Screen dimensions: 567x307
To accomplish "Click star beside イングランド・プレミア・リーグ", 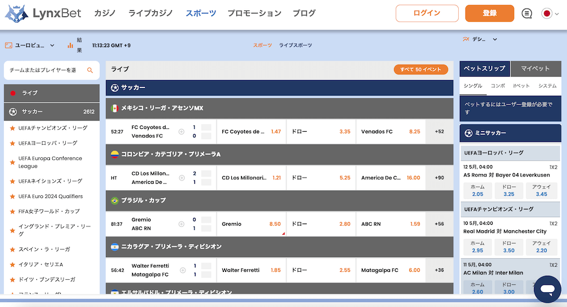I will (12, 230).
